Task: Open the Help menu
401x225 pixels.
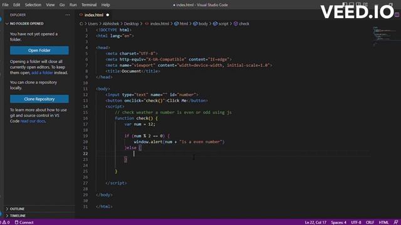Action: (105, 5)
